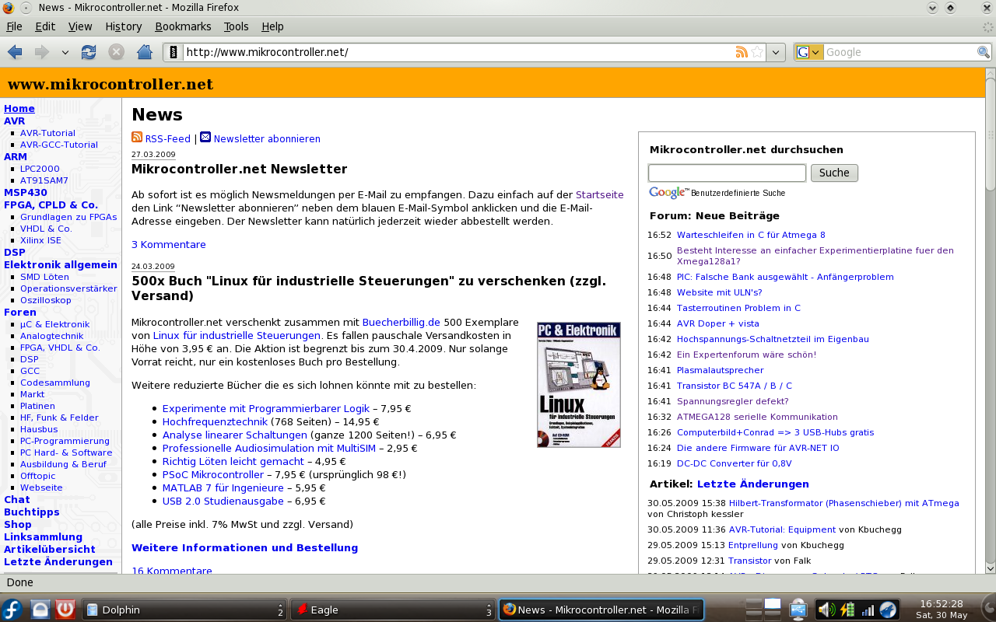Open the Codesammlung forum link
The image size is (996, 622).
55,383
